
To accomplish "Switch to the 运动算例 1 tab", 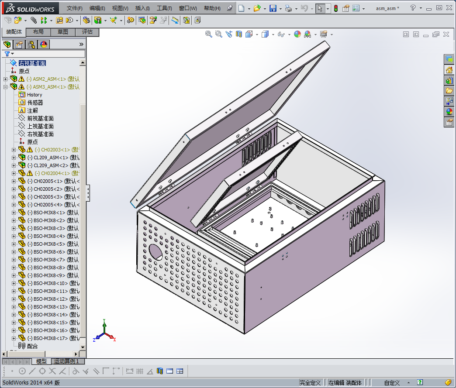I will [x=68, y=361].
